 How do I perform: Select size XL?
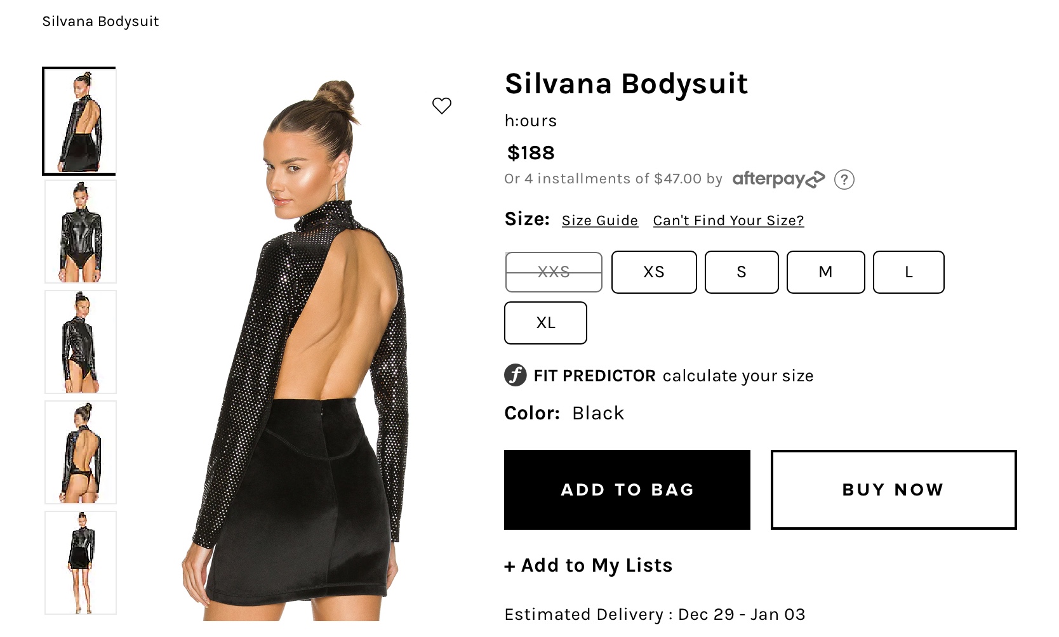[x=545, y=323]
